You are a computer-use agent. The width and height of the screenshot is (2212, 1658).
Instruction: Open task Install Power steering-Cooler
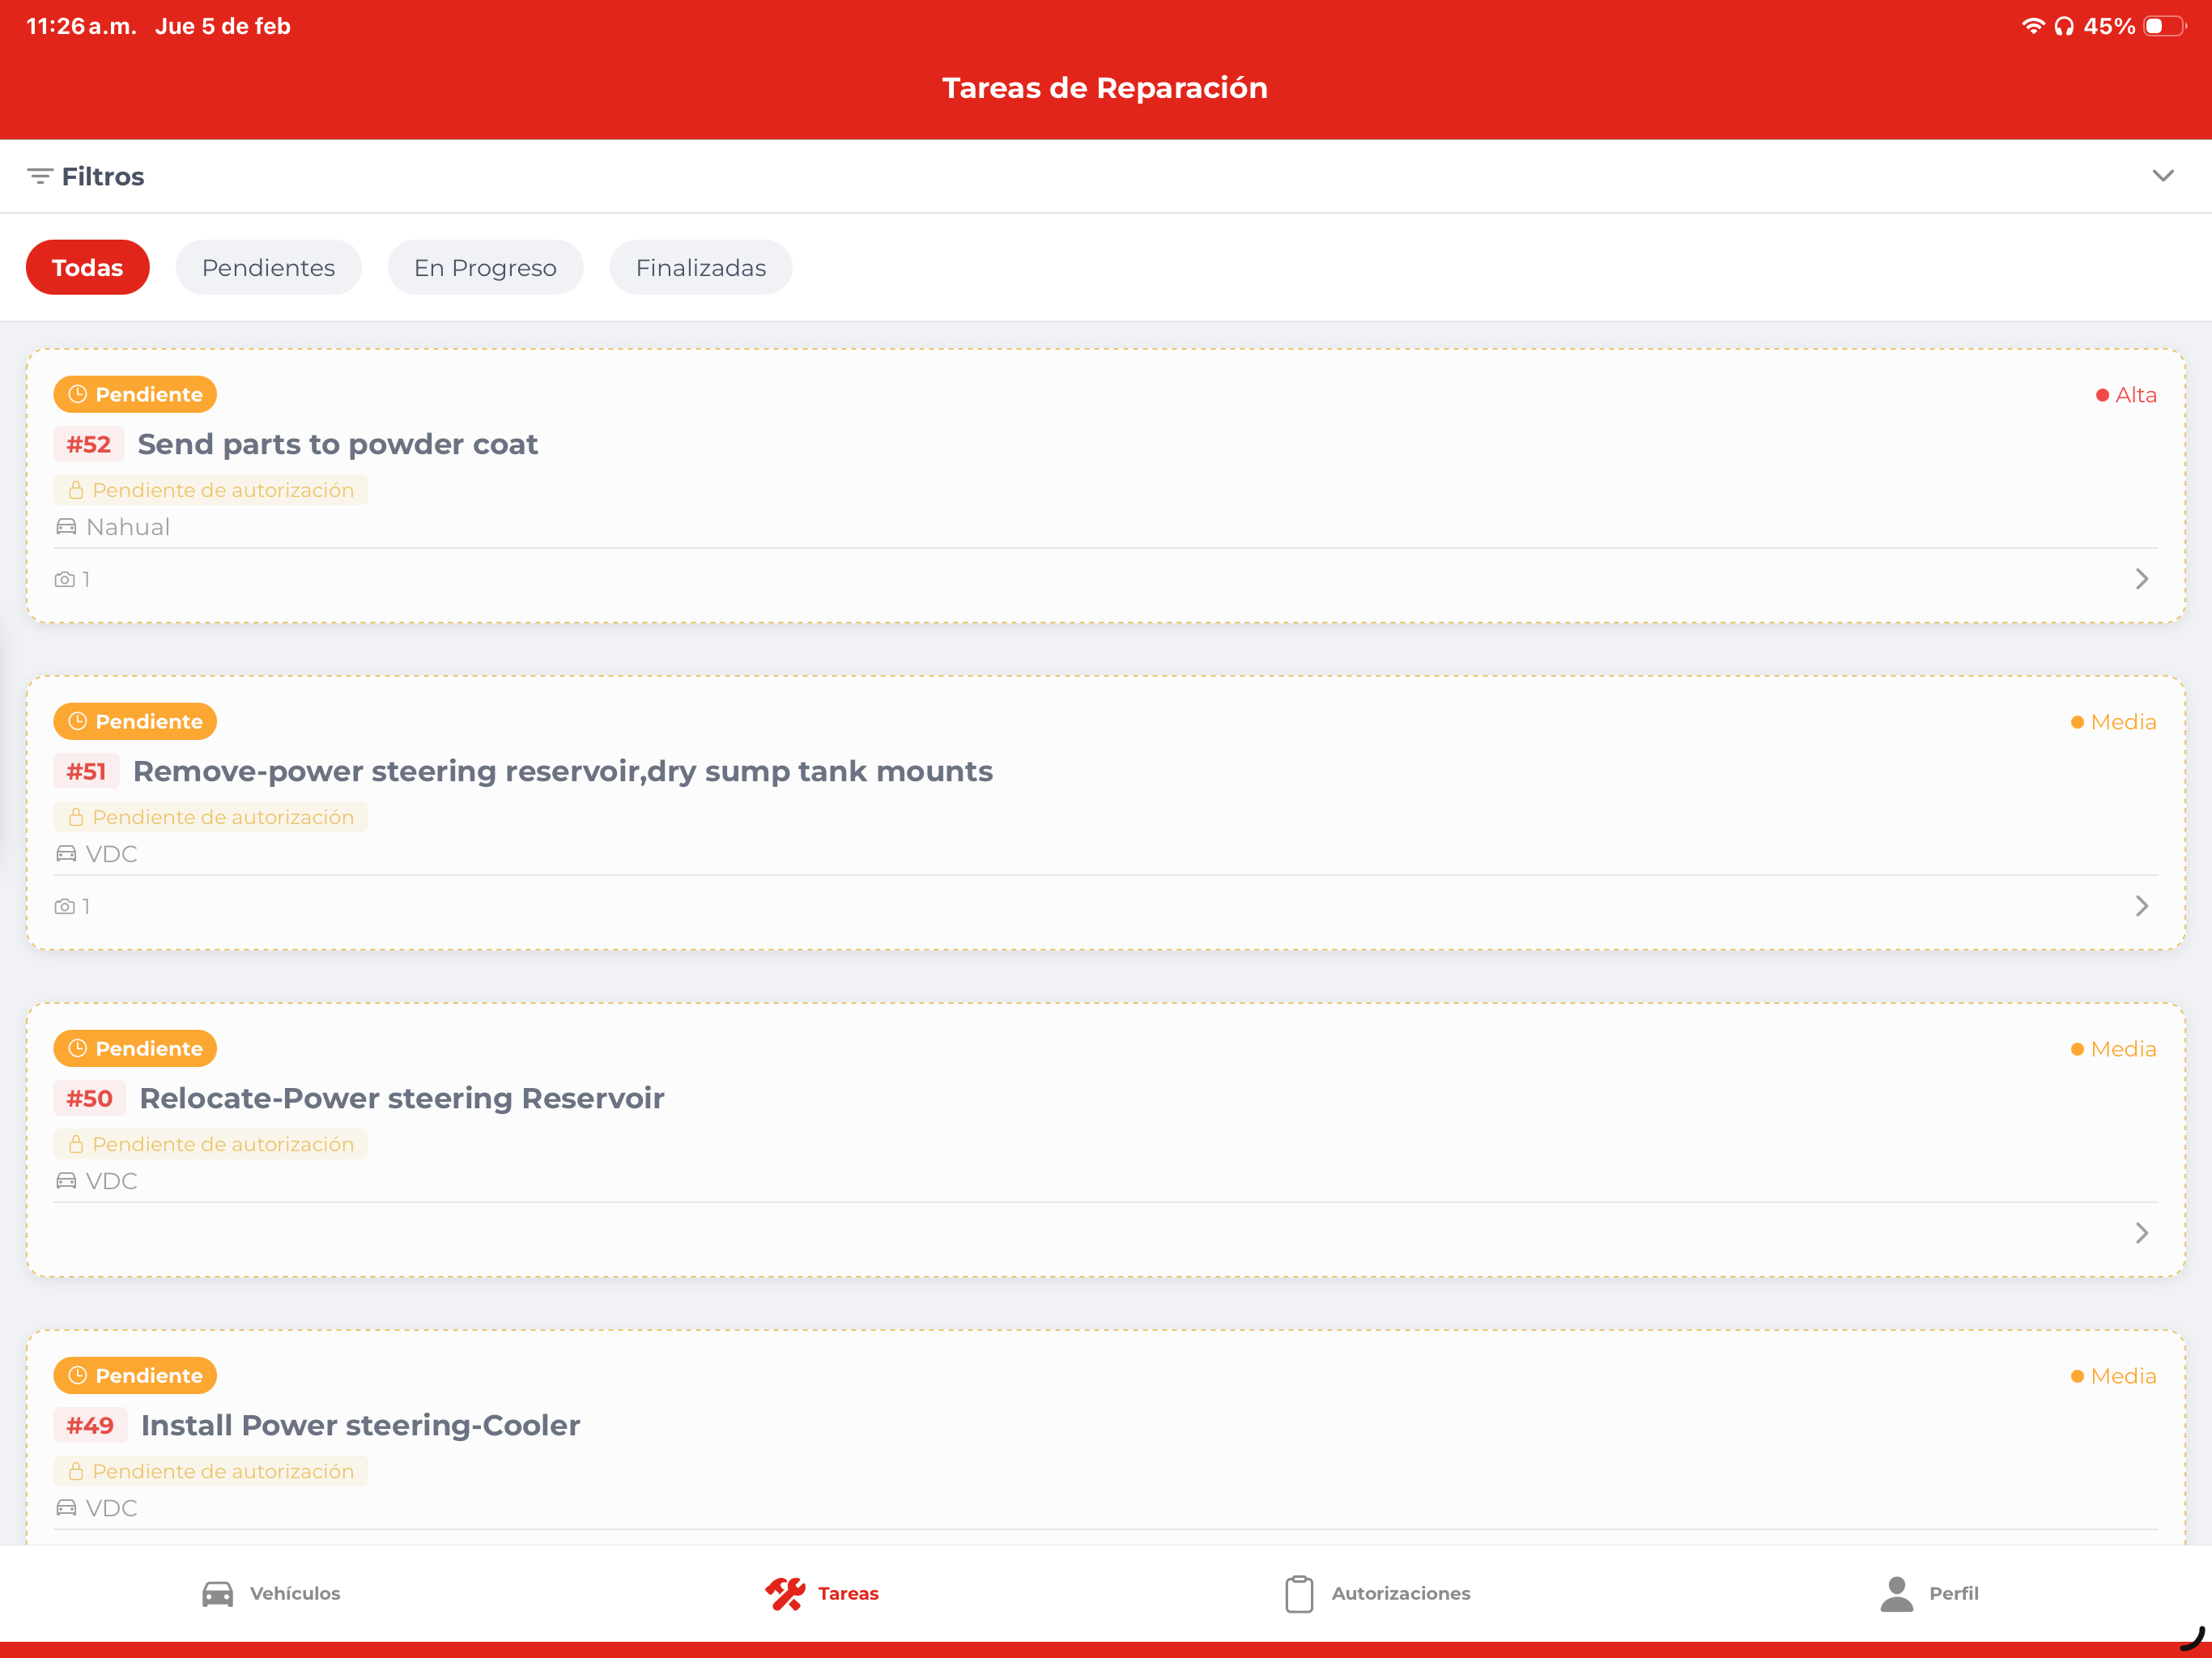point(361,1425)
